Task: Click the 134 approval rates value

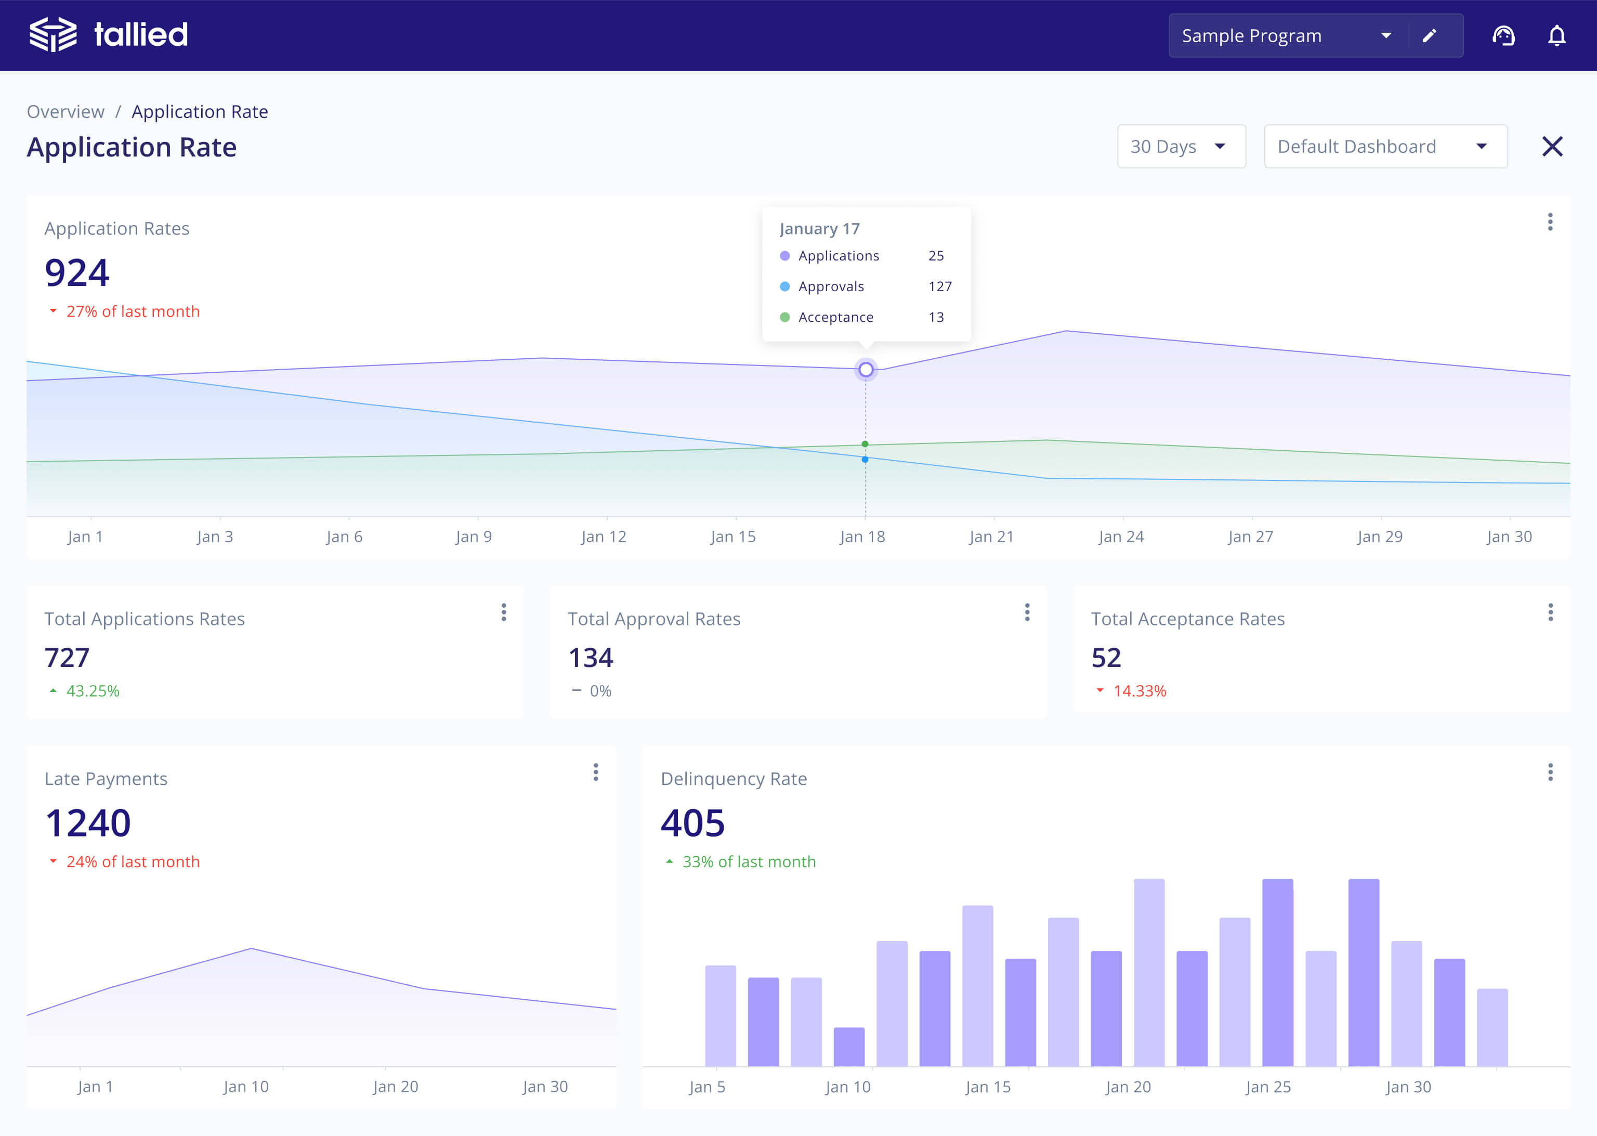Action: (591, 658)
